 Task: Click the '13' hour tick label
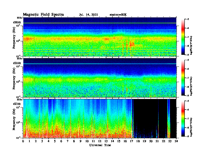[106, 141]
